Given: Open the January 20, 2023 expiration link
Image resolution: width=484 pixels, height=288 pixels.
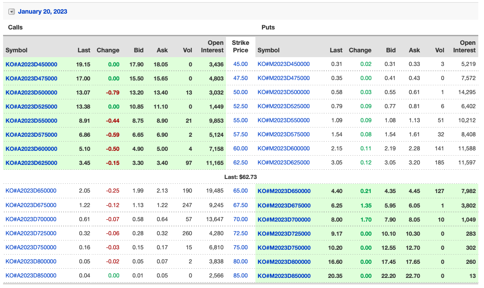Looking at the screenshot, I should point(43,12).
